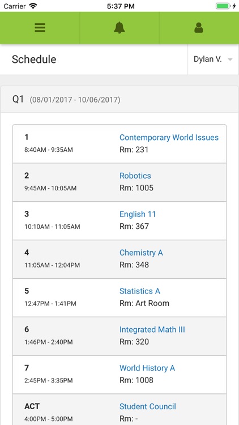Open the Robotics class link
The height and width of the screenshot is (425, 239).
pos(135,176)
